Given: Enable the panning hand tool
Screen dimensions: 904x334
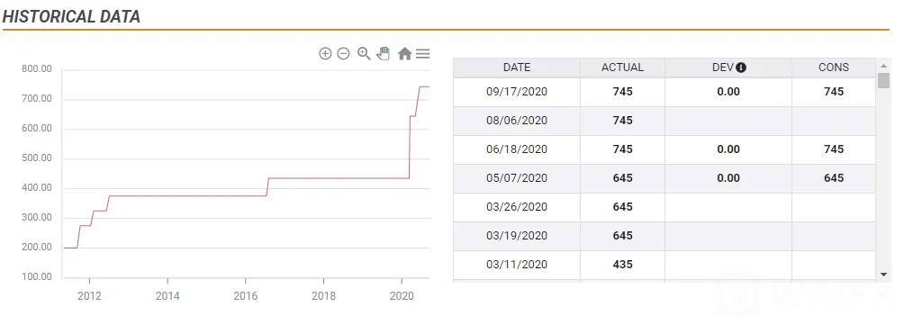Looking at the screenshot, I should click(x=384, y=54).
